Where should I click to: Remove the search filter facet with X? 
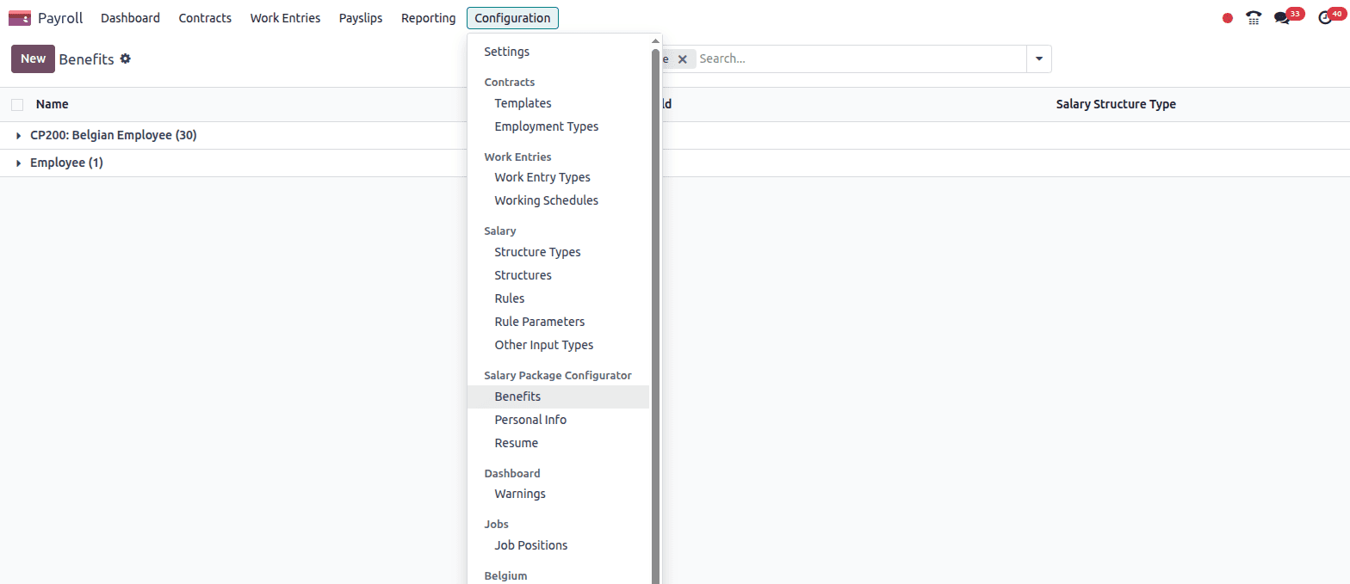tap(682, 58)
